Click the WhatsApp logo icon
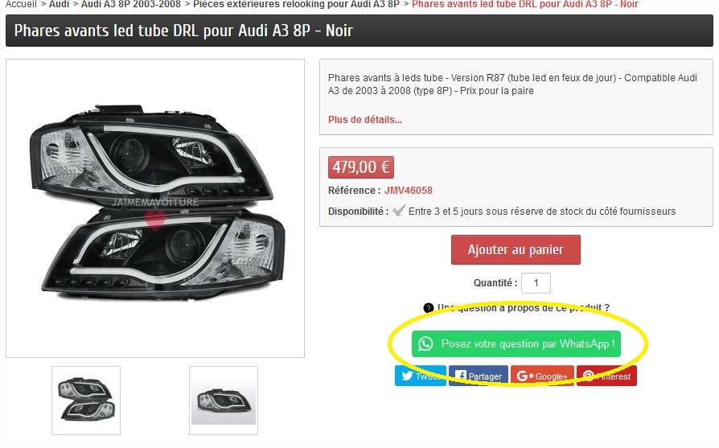 click(425, 343)
